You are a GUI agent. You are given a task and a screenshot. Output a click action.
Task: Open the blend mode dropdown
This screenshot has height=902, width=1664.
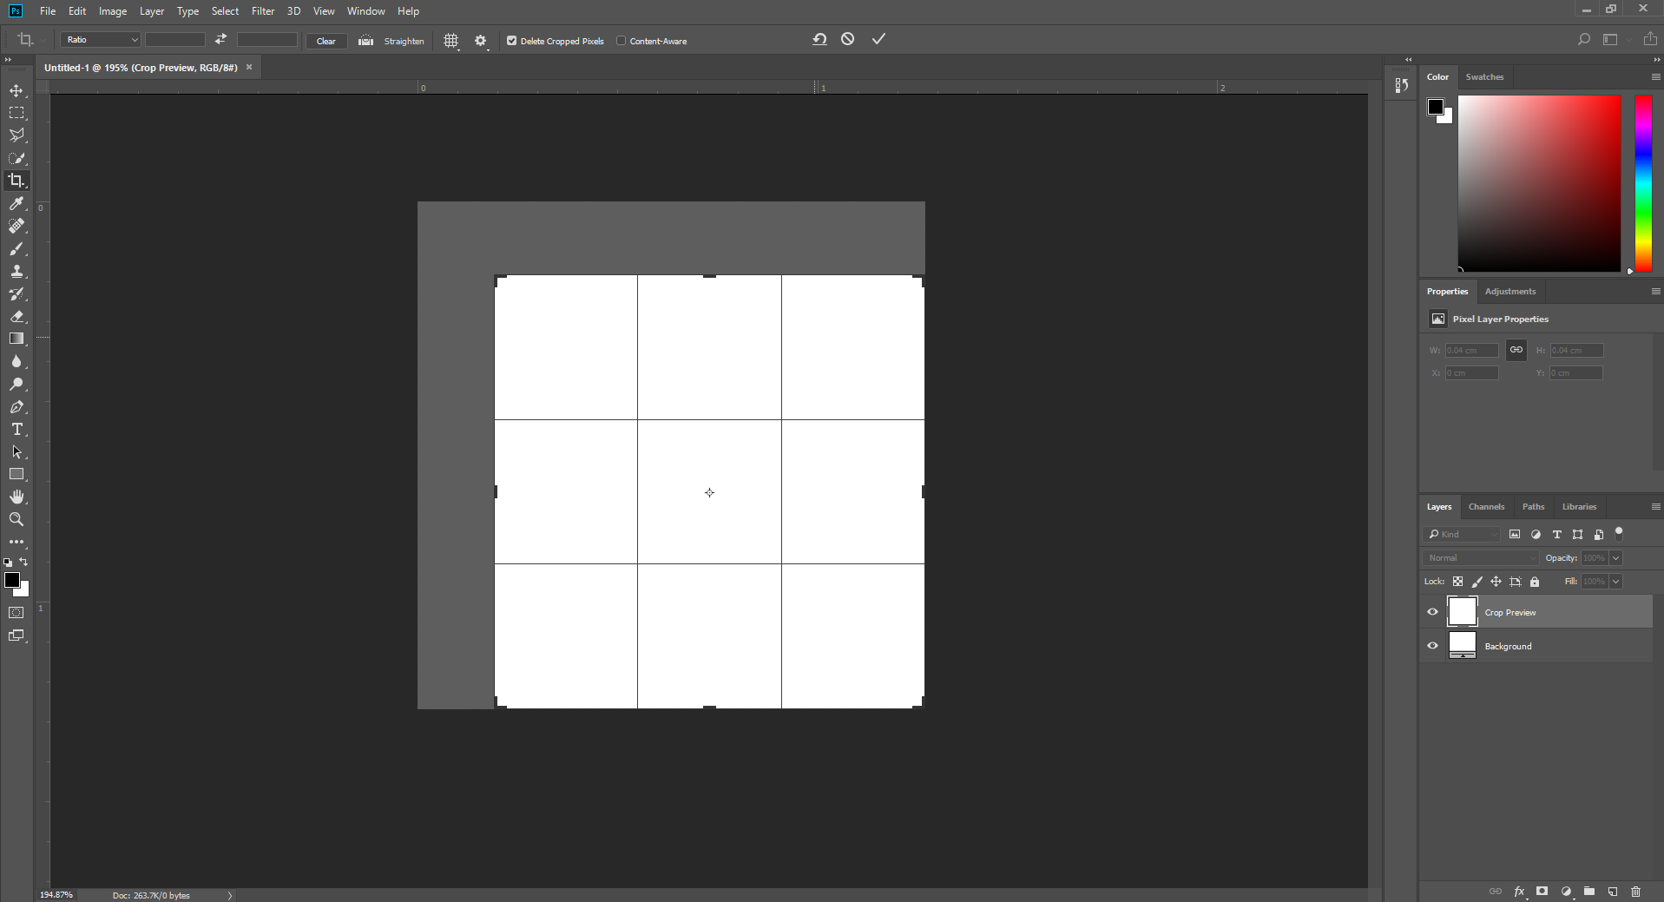[x=1480, y=557]
